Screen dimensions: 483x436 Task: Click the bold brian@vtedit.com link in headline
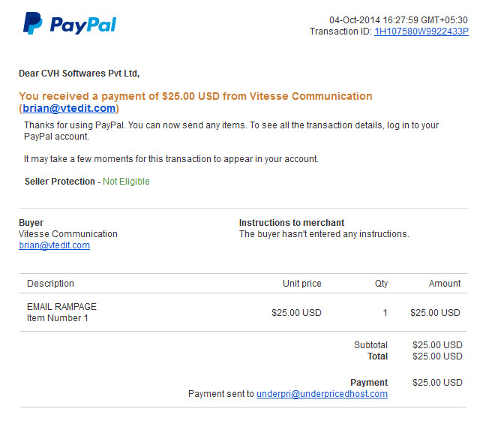[69, 108]
